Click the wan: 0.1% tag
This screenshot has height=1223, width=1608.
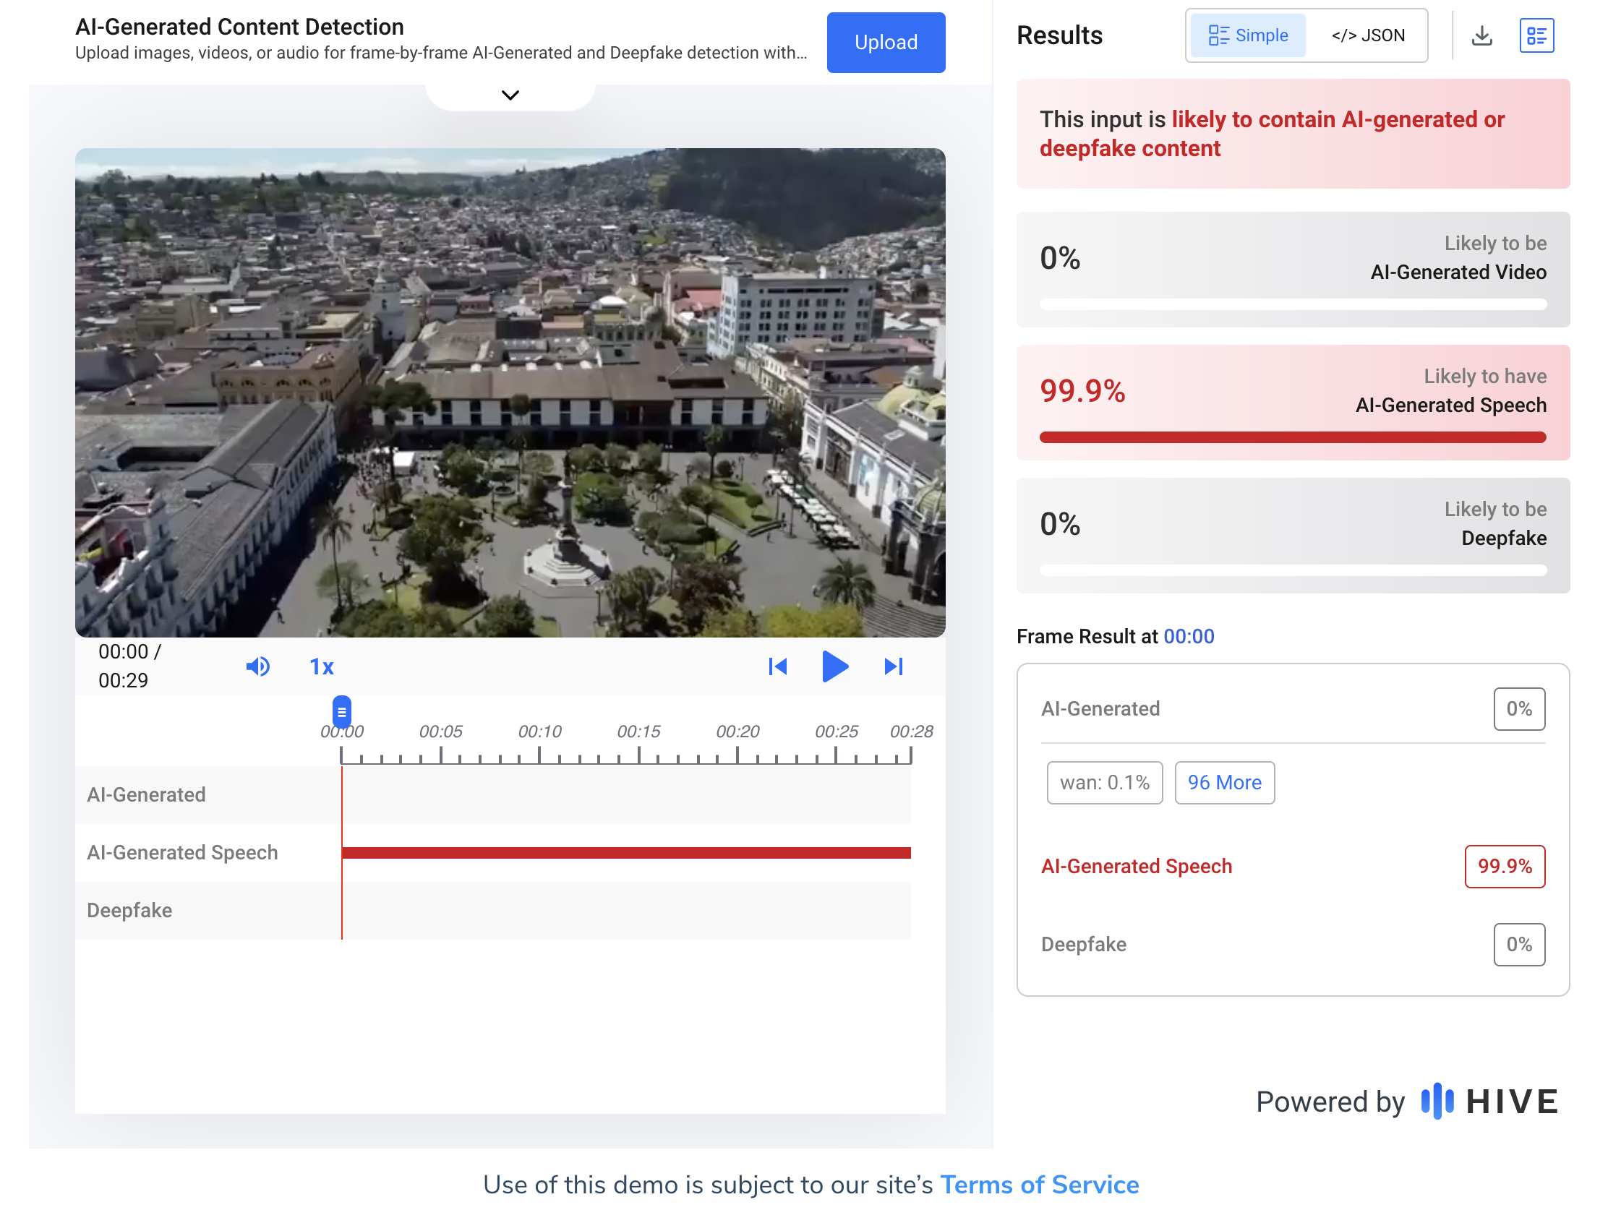1104,782
